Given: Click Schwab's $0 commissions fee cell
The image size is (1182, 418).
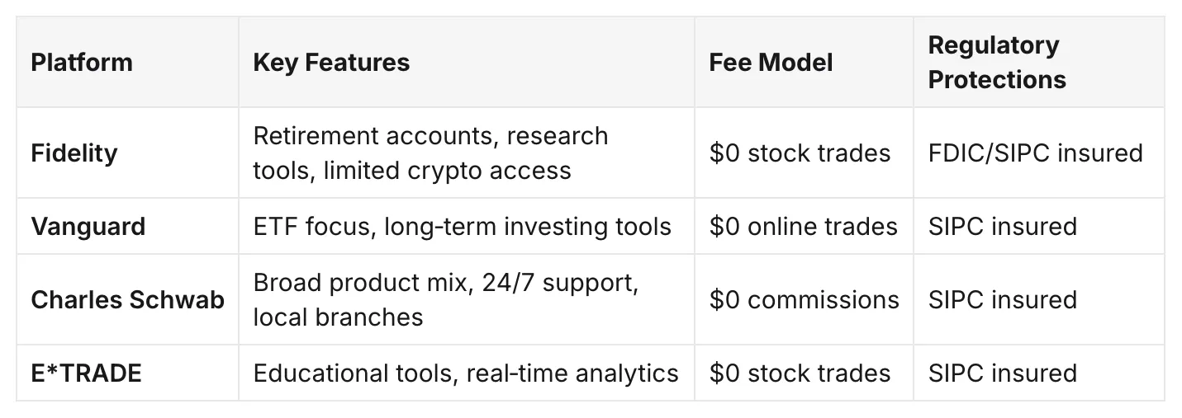Looking at the screenshot, I should click(x=804, y=299).
